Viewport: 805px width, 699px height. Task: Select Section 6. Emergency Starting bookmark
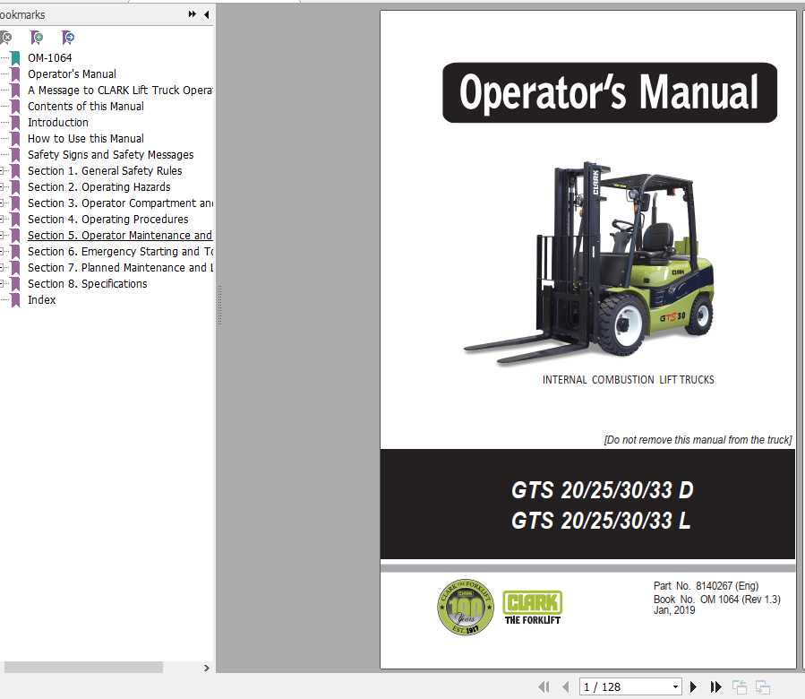[x=120, y=251]
